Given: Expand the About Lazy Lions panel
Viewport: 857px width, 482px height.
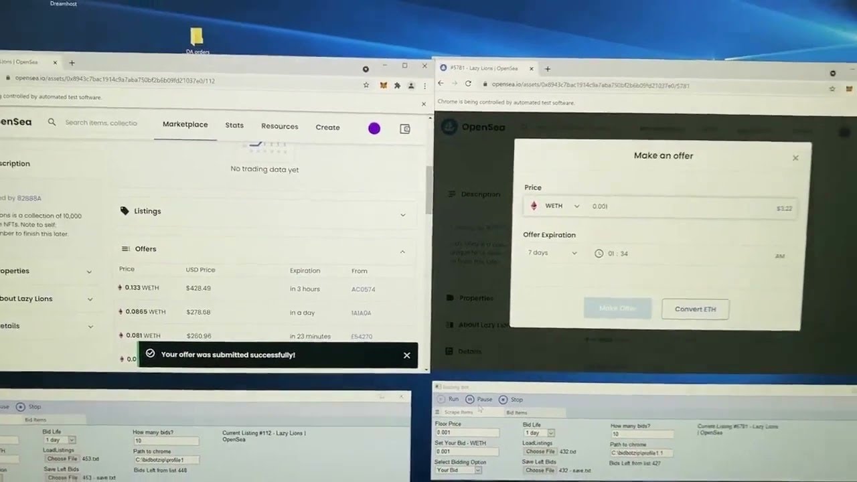Looking at the screenshot, I should point(90,299).
